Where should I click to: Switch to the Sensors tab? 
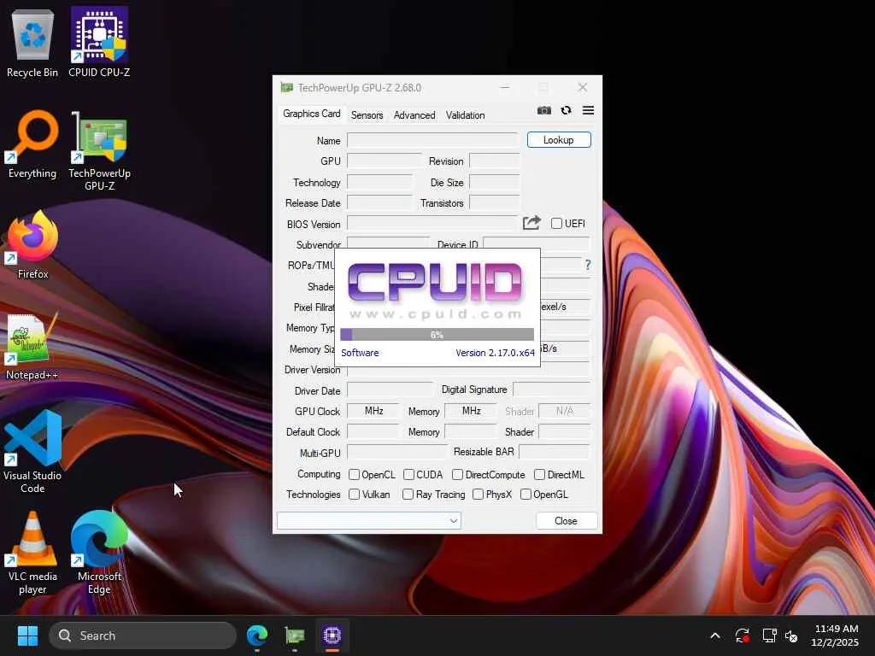tap(367, 115)
